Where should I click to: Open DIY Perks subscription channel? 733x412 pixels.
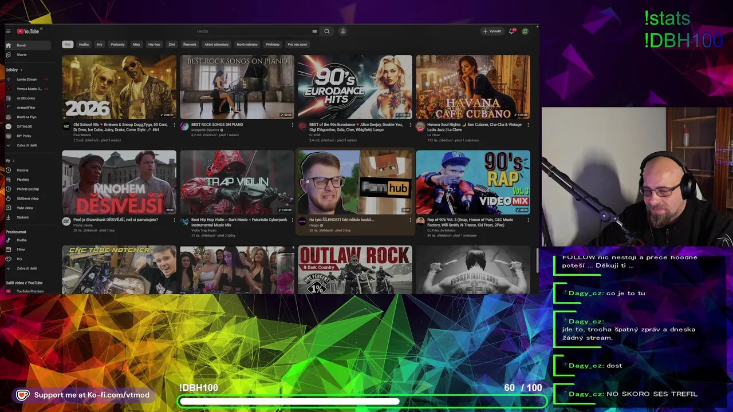pyautogui.click(x=28, y=136)
